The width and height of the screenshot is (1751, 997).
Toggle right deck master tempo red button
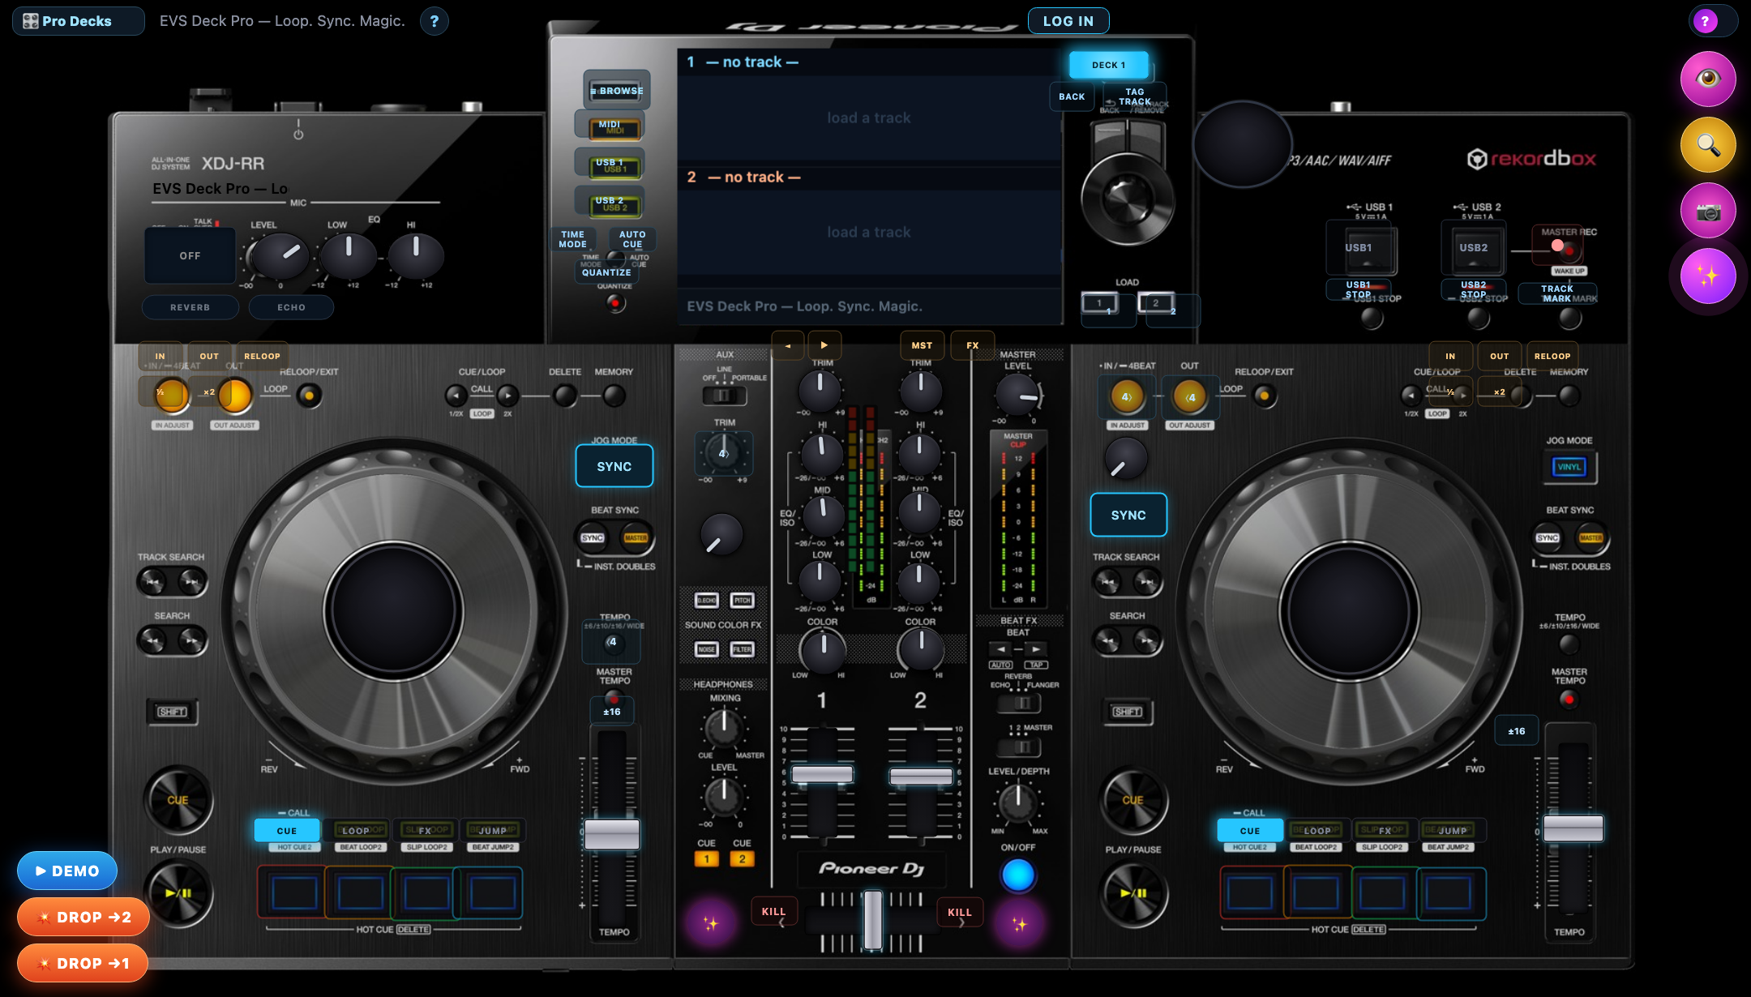tap(1569, 699)
